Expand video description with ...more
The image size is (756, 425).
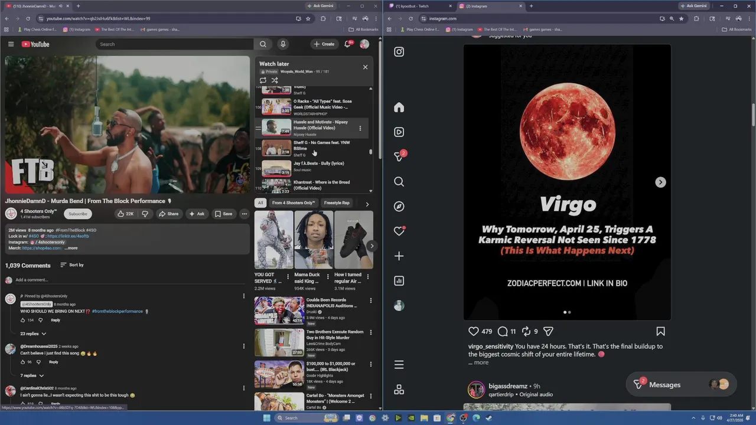pyautogui.click(x=71, y=248)
